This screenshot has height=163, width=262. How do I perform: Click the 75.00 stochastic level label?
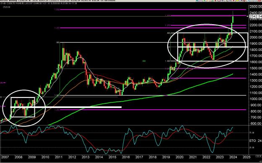pyautogui.click(x=252, y=133)
